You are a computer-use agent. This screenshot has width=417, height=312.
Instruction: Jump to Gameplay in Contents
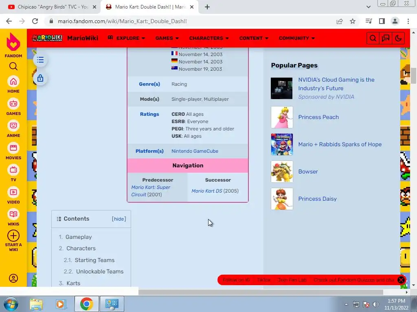point(79,237)
